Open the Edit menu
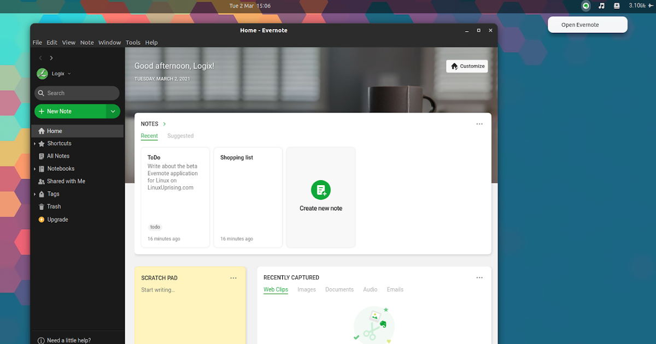Image resolution: width=656 pixels, height=344 pixels. coord(52,43)
